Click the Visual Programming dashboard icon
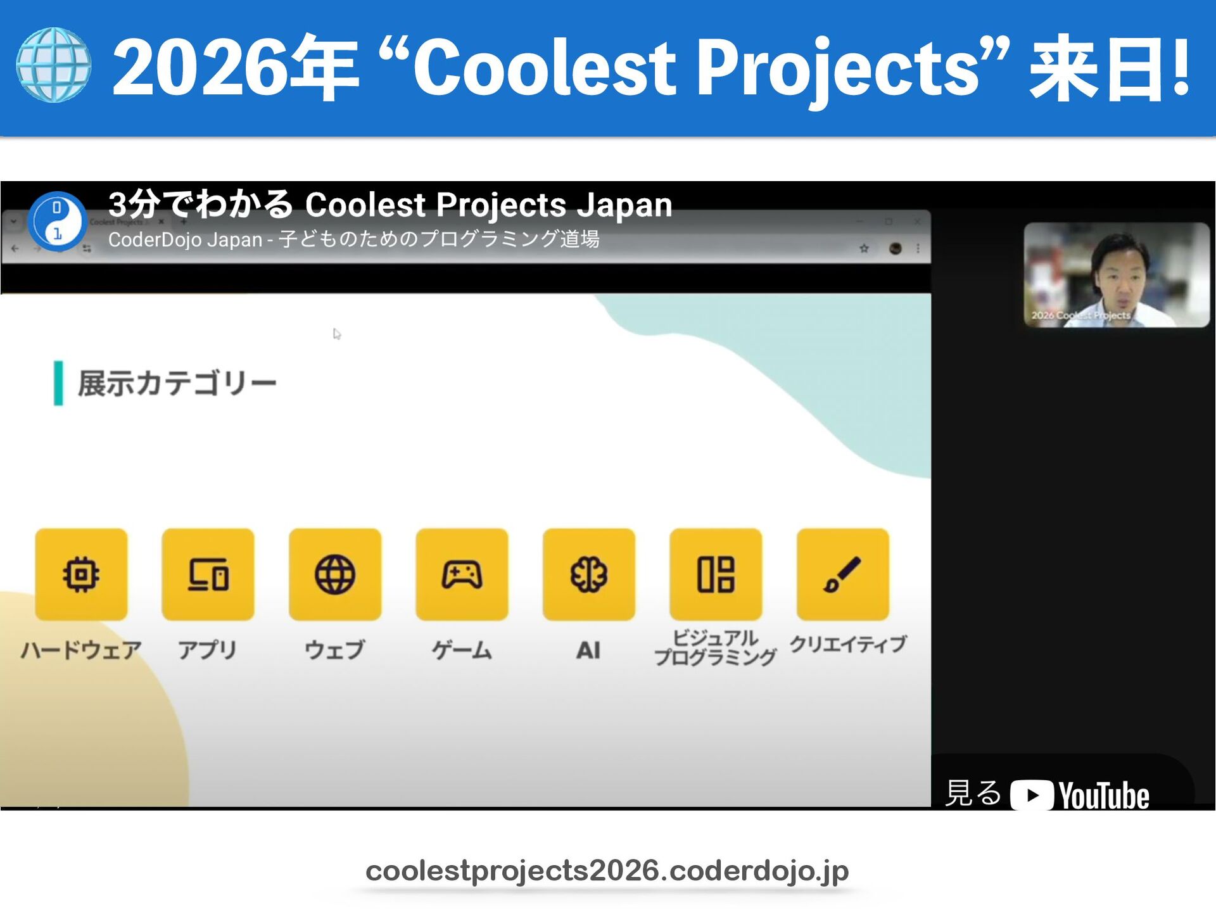 pyautogui.click(x=716, y=574)
